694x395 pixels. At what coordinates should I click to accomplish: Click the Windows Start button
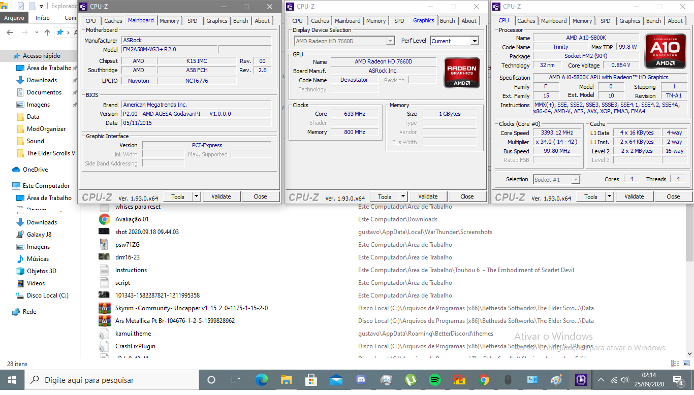coord(12,380)
